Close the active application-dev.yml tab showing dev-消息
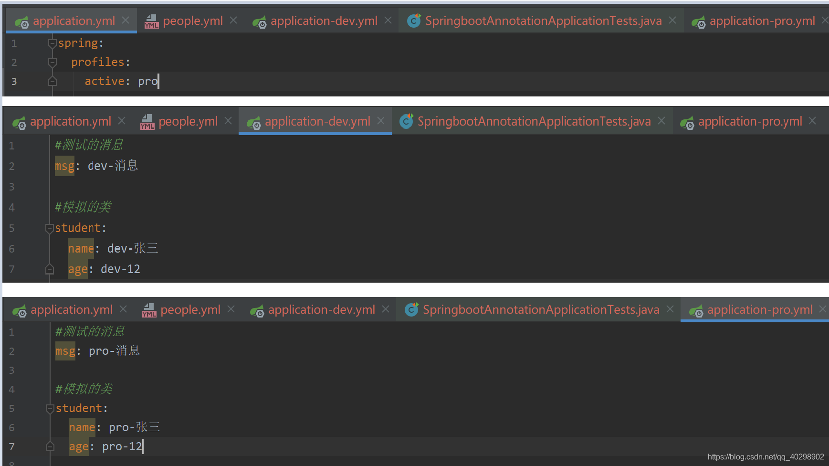The width and height of the screenshot is (829, 466). pos(381,121)
